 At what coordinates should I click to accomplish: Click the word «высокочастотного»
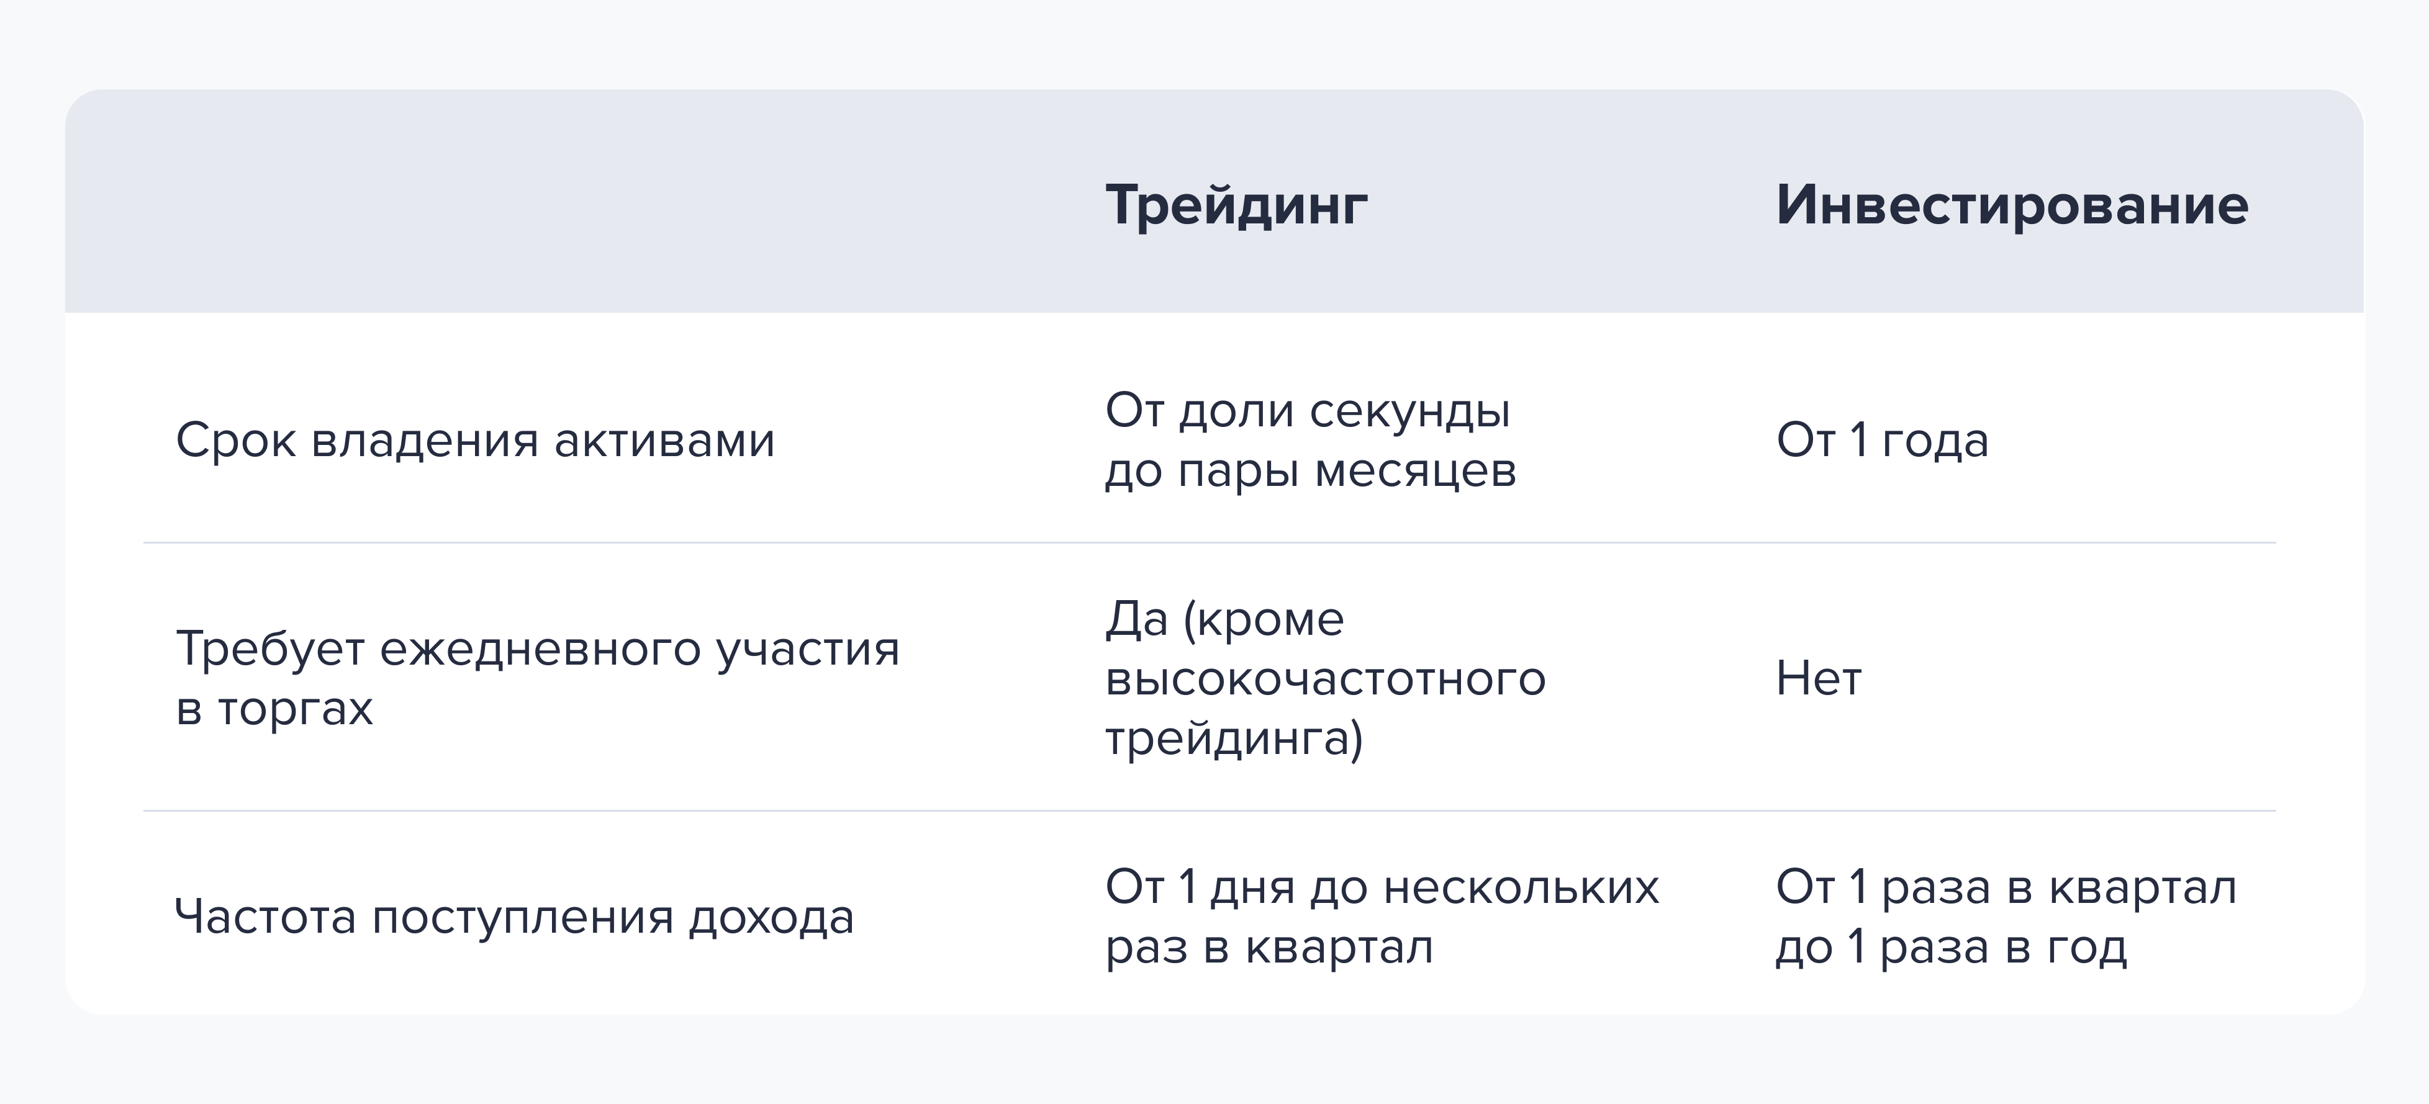1326,678
